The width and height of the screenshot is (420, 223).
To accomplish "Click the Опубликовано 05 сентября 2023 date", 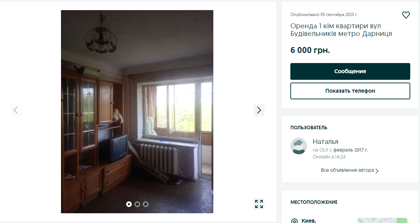I will pos(324,15).
